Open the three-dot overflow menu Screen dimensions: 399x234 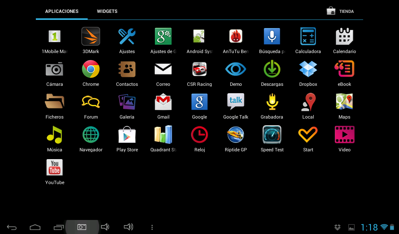pyautogui.click(x=152, y=227)
